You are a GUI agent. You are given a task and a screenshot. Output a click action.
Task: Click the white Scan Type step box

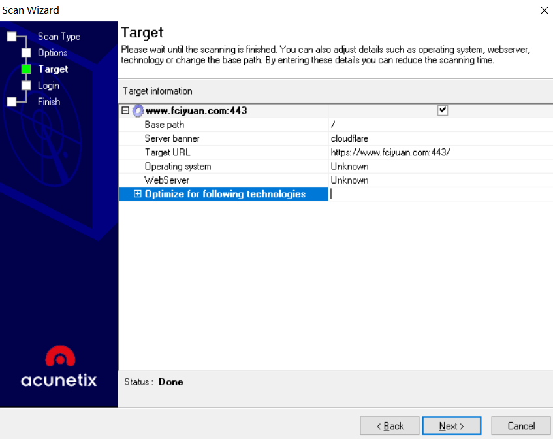click(x=12, y=37)
